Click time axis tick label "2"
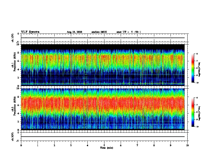Viewport: 211px width, 163px height. (54, 145)
